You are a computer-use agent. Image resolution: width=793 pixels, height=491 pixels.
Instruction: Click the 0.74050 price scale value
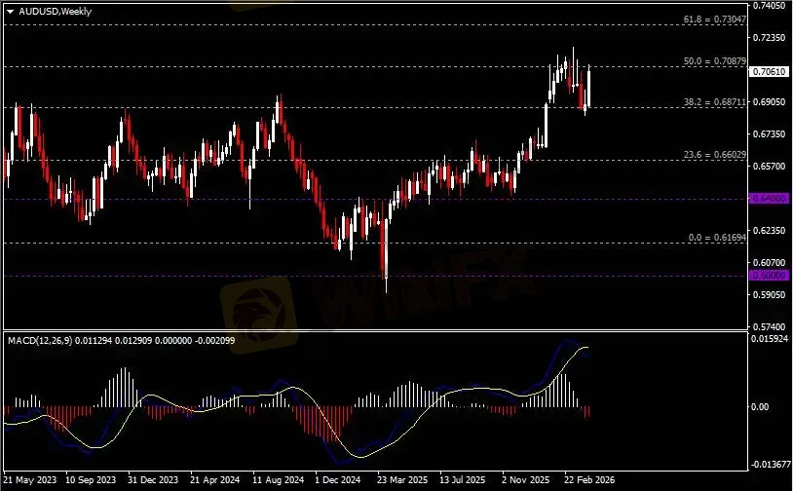point(767,6)
